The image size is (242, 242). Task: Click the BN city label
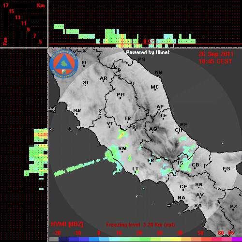coord(199,185)
